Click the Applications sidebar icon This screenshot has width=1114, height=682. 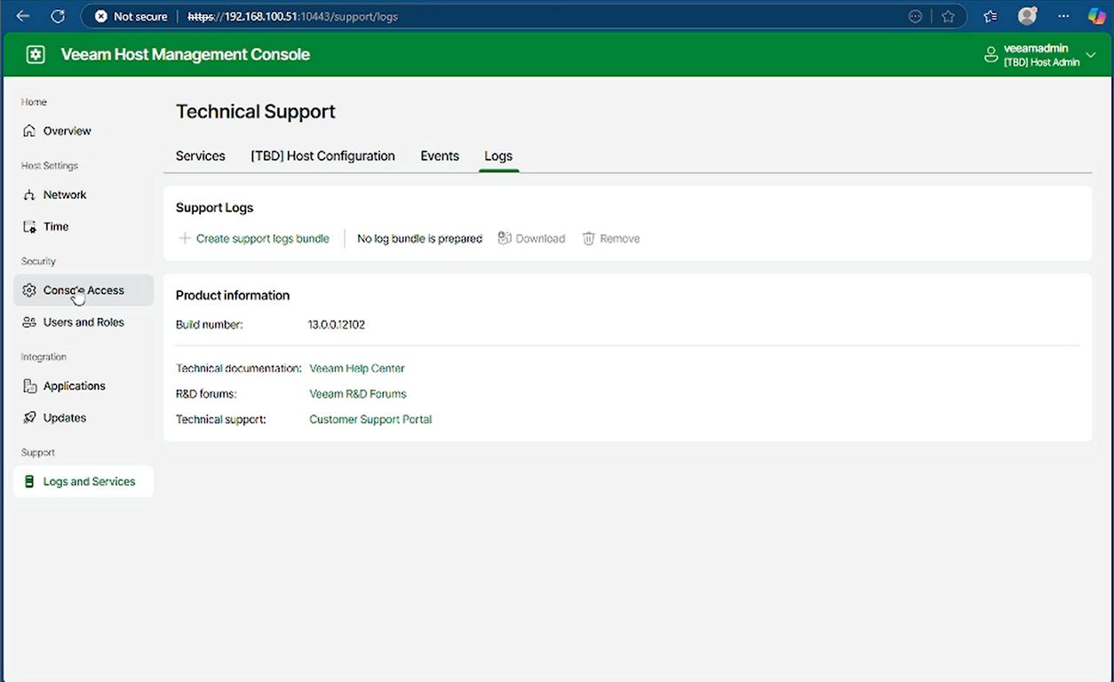pyautogui.click(x=29, y=386)
